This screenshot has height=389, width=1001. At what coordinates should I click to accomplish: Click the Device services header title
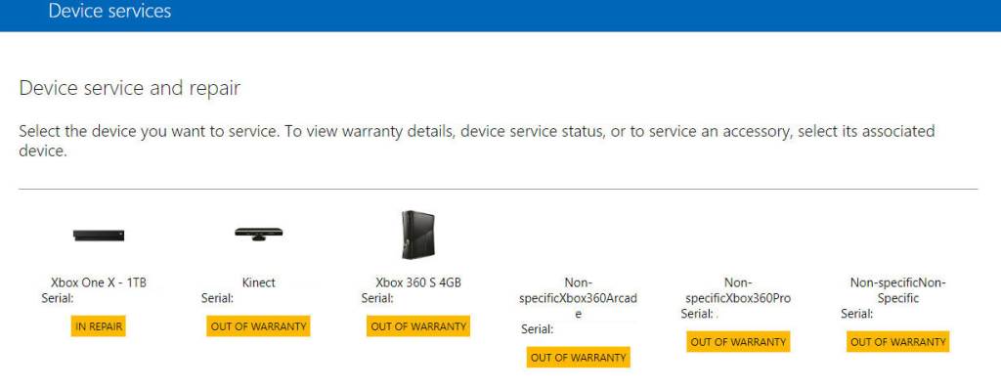(x=109, y=11)
